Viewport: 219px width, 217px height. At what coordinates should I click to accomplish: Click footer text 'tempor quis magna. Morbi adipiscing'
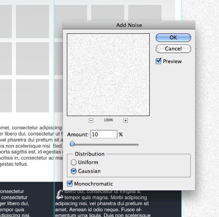pos(106,198)
